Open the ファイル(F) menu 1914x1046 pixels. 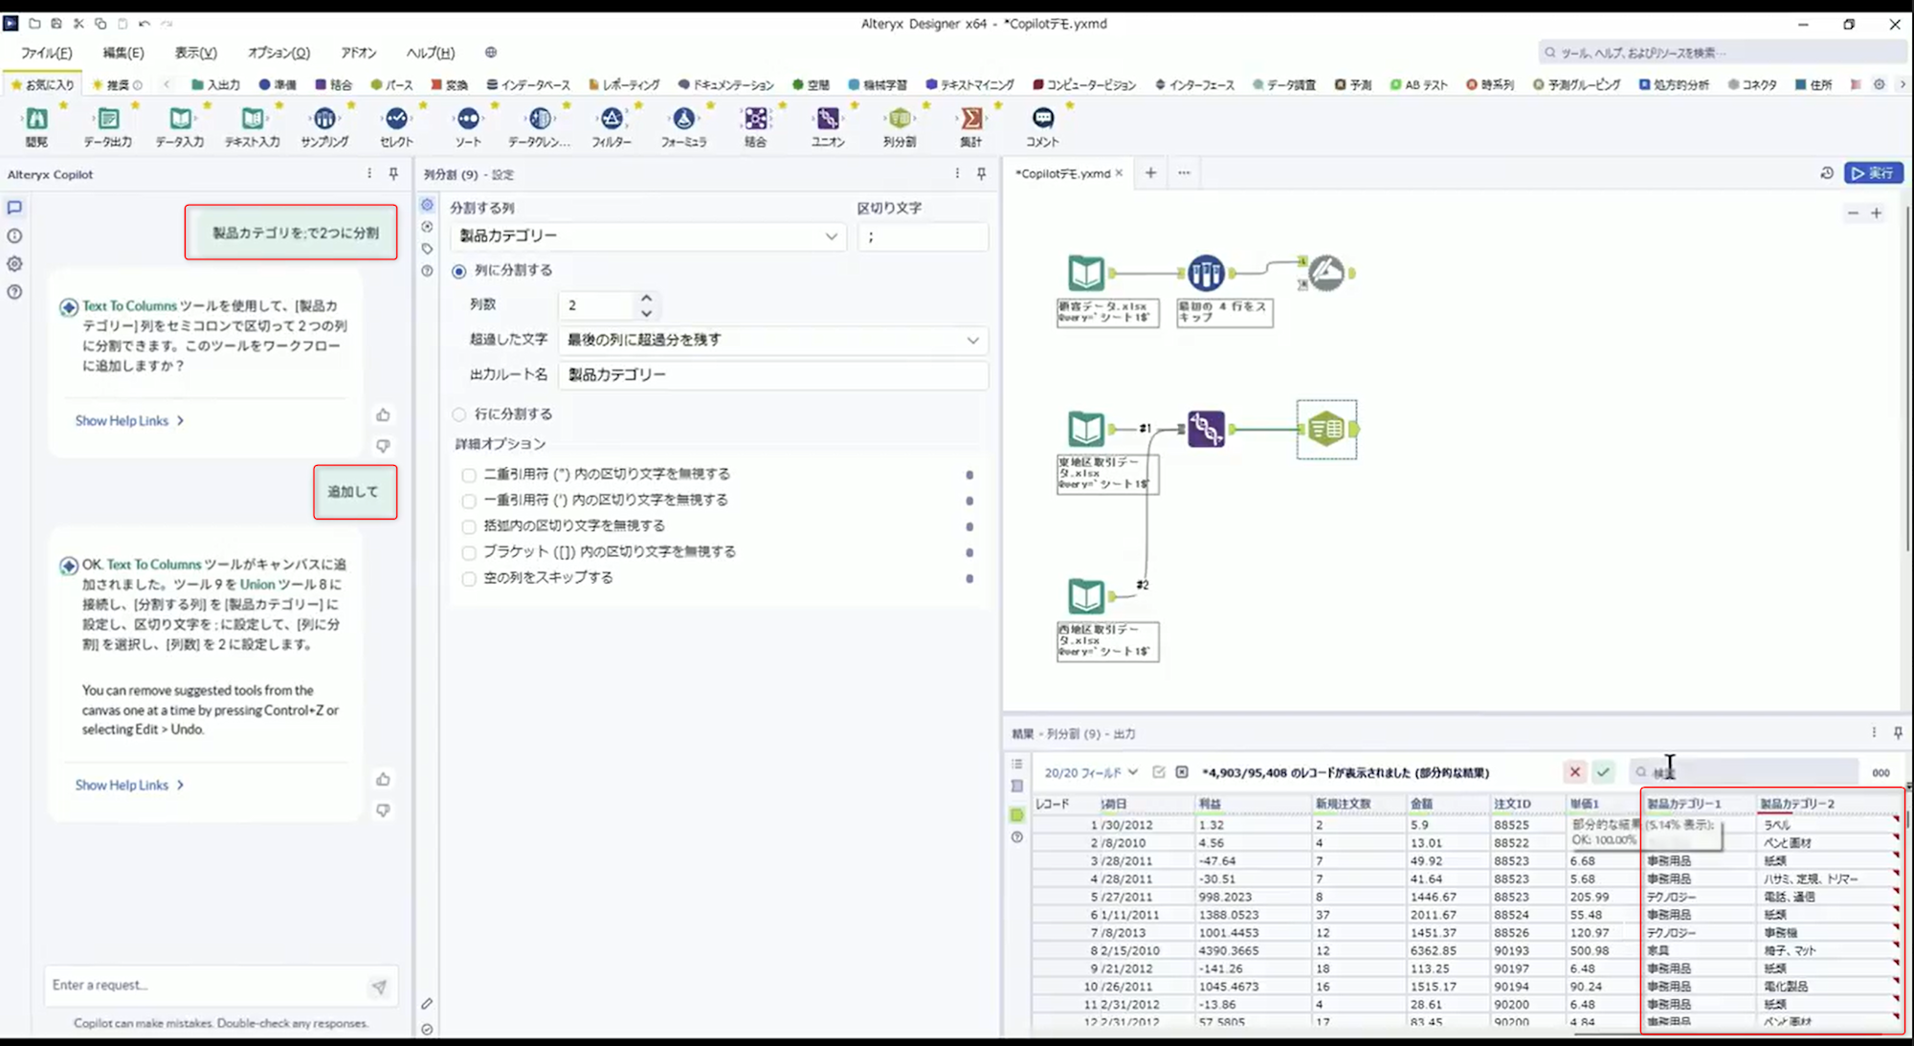[46, 53]
